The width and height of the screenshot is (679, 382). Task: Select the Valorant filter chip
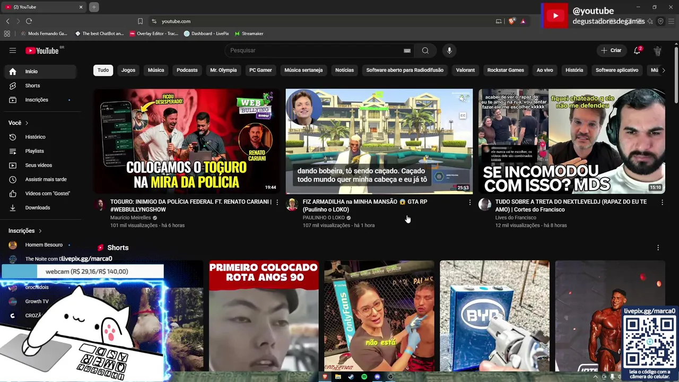click(465, 70)
